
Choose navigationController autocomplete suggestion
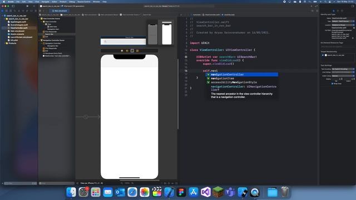coord(242,74)
